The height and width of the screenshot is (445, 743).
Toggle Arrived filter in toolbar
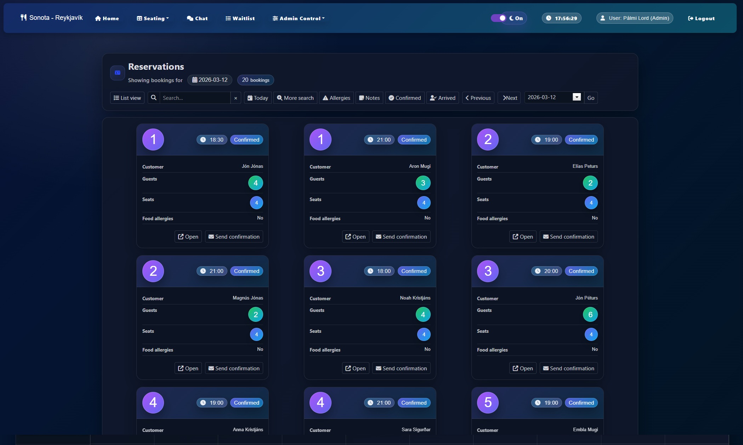[443, 98]
